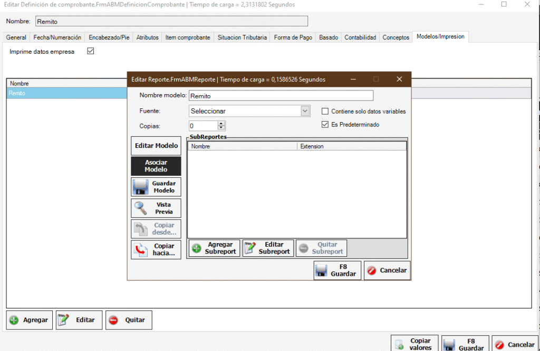Increase the Copias value with up arrow
The height and width of the screenshot is (351, 540).
click(221, 124)
